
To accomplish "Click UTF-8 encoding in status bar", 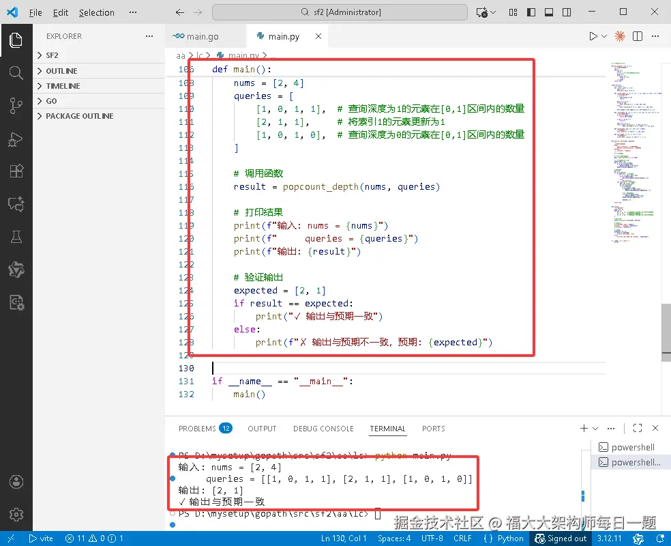I will pyautogui.click(x=432, y=538).
